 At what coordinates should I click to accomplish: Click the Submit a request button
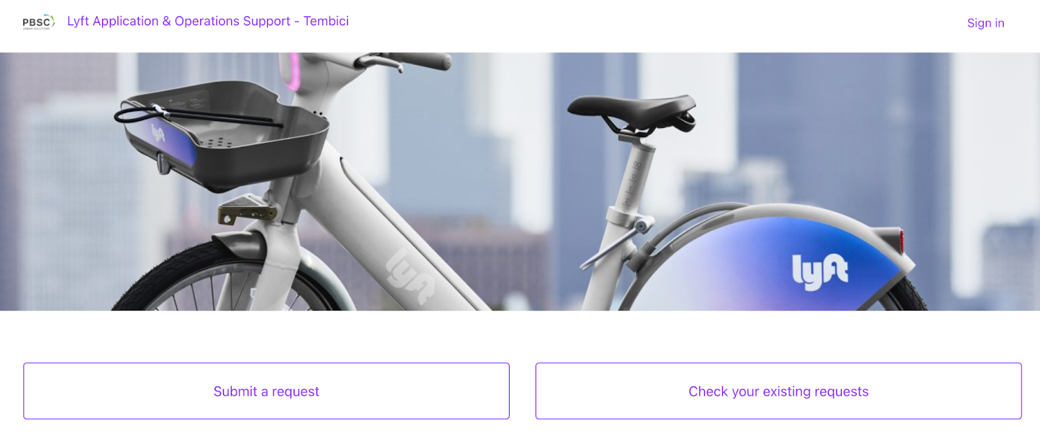[266, 391]
